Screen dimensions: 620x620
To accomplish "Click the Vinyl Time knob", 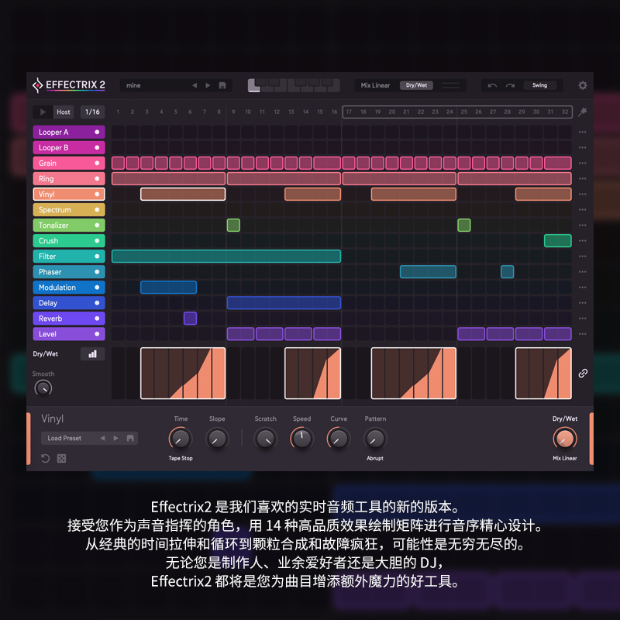I will pyautogui.click(x=181, y=439).
